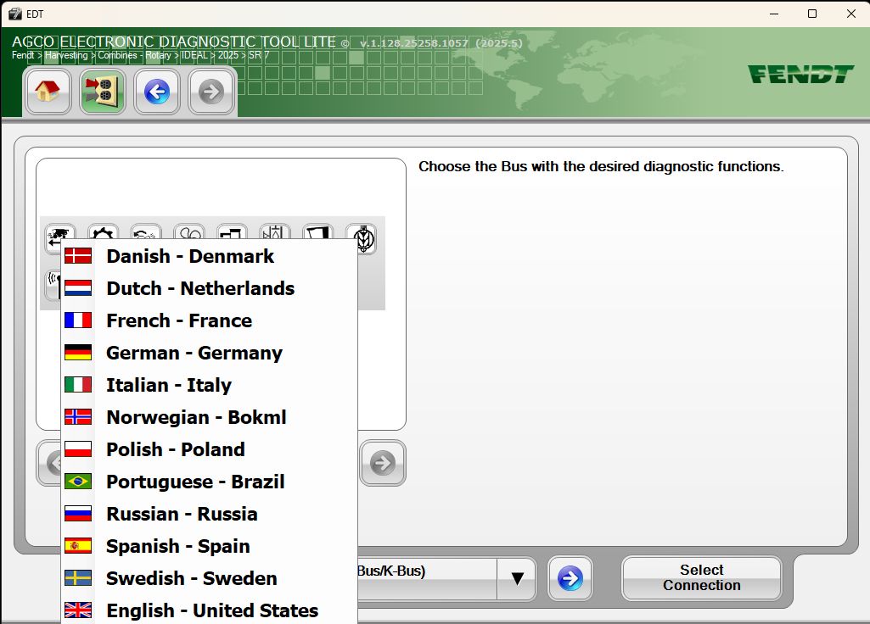Switch language to German - Germany
Screen dimensions: 870x624
pos(209,353)
